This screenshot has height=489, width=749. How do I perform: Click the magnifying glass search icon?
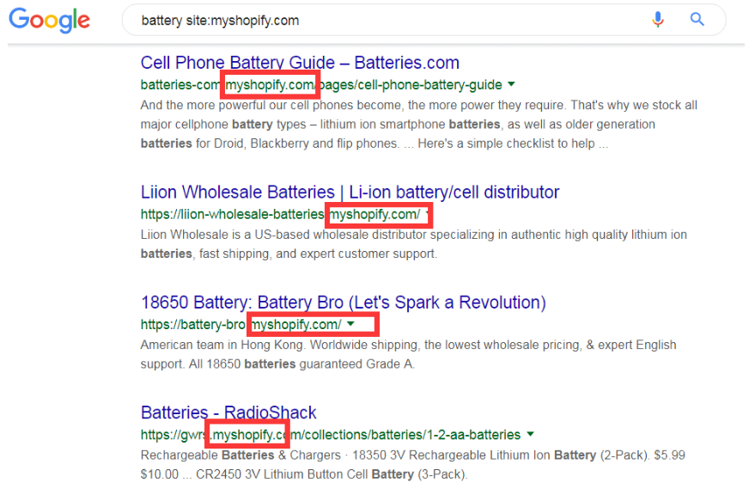pos(697,20)
